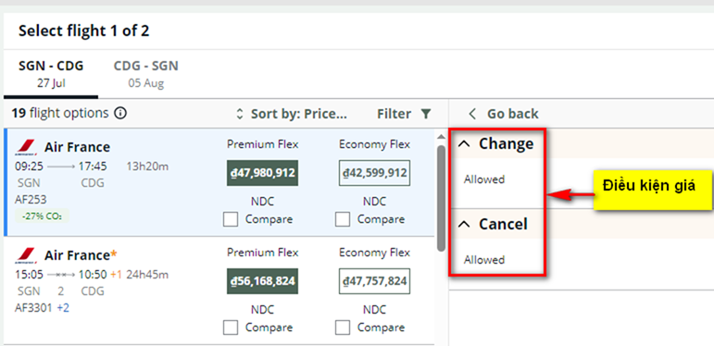Click the -27% CO2 emission badge

point(42,216)
